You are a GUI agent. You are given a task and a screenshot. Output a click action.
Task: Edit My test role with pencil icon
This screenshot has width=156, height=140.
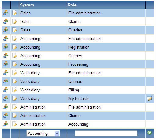[x=150, y=98]
